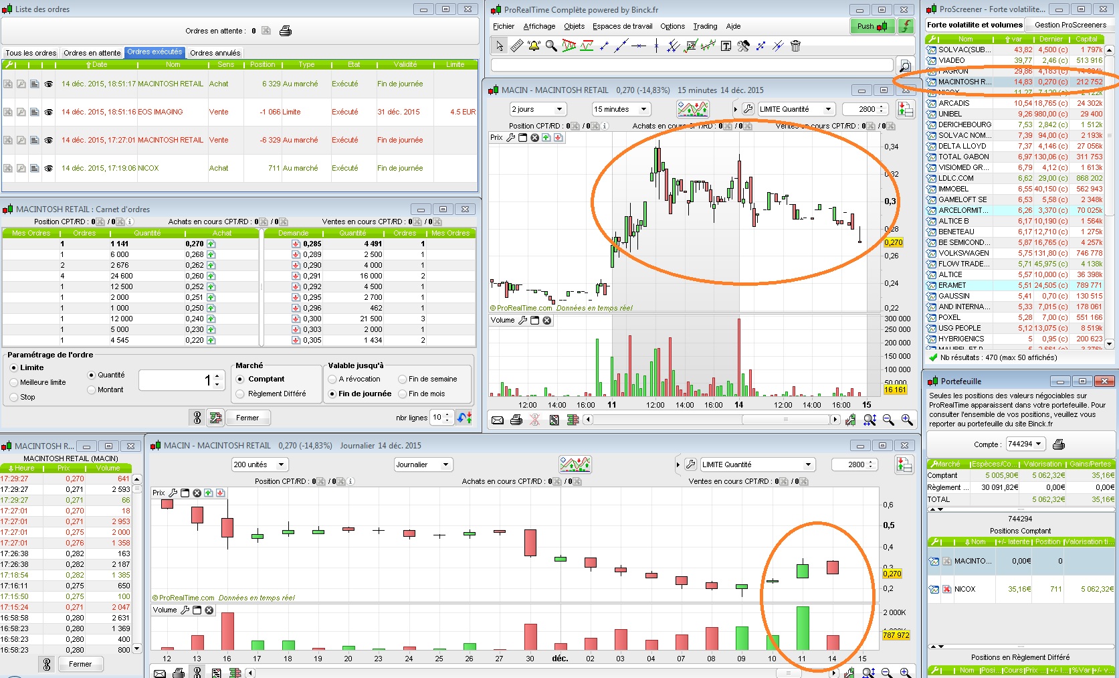The height and width of the screenshot is (678, 1119).
Task: Open the Affichage menu
Action: tap(539, 26)
